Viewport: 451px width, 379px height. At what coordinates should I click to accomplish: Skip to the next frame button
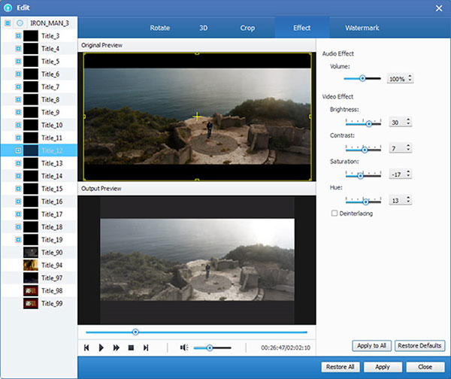point(146,347)
